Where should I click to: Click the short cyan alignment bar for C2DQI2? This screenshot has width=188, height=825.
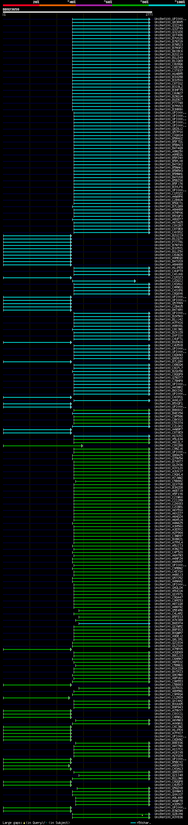104,281
